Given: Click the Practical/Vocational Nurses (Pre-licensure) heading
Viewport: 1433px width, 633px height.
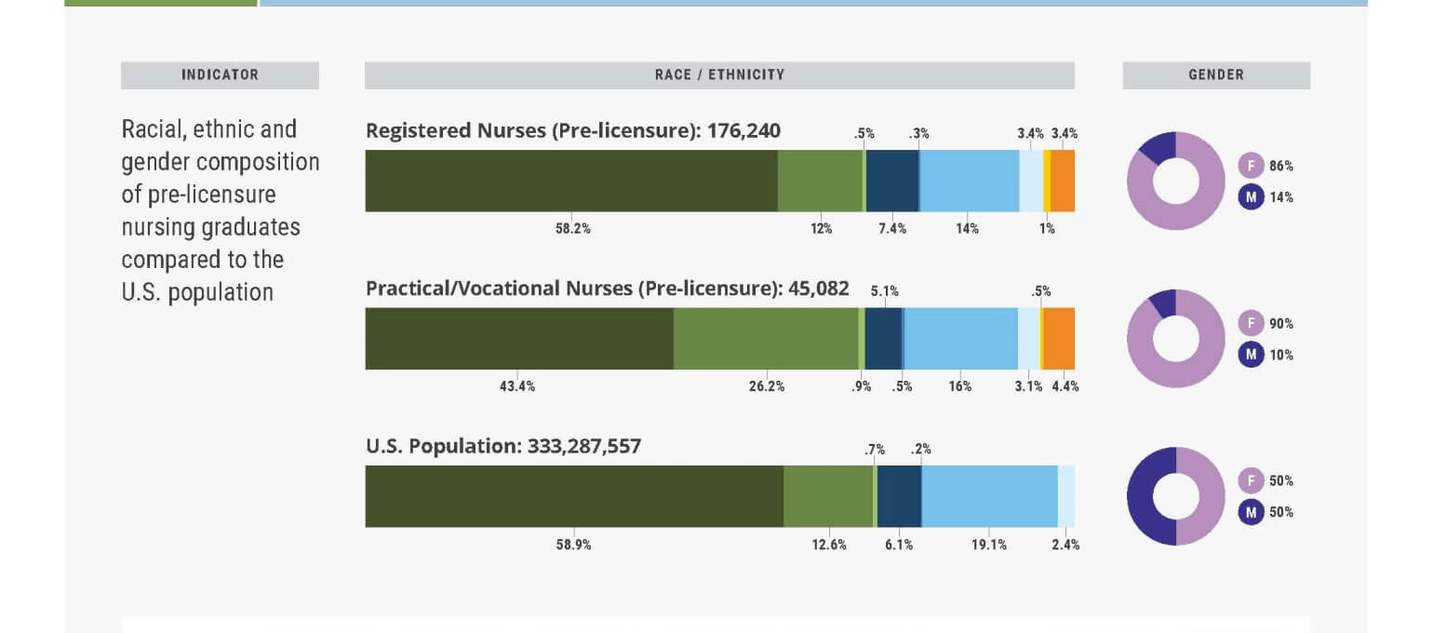Looking at the screenshot, I should pyautogui.click(x=607, y=289).
